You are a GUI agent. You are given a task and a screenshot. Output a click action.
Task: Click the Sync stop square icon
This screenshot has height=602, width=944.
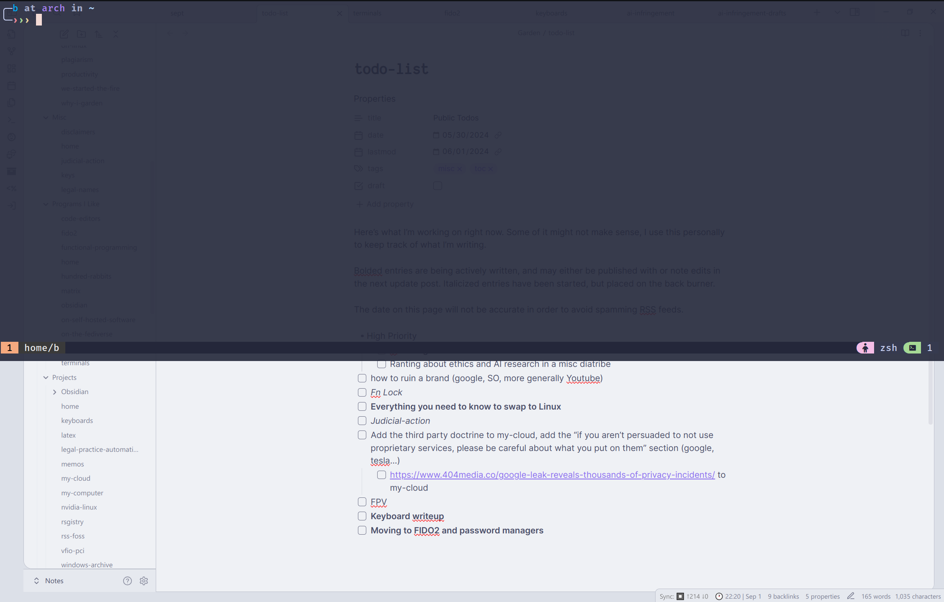point(680,597)
